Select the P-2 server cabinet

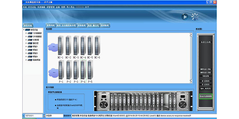(69, 70)
